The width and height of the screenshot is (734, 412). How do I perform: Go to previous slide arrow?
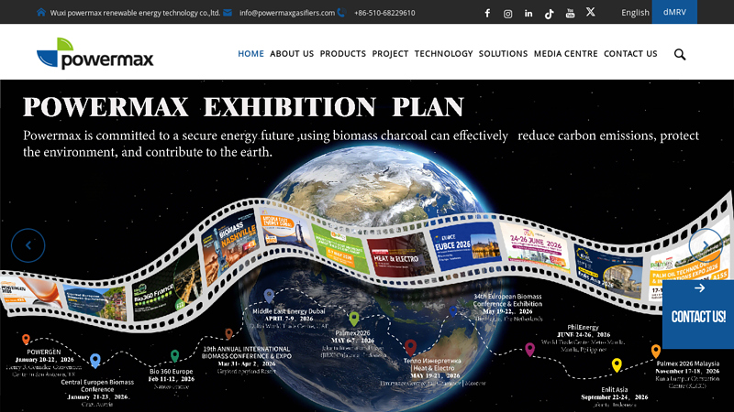tap(28, 245)
